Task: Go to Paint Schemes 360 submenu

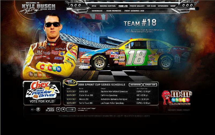Action: (134, 11)
